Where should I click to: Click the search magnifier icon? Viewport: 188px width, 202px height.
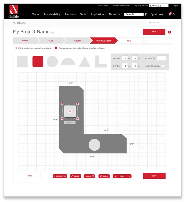pos(146,14)
